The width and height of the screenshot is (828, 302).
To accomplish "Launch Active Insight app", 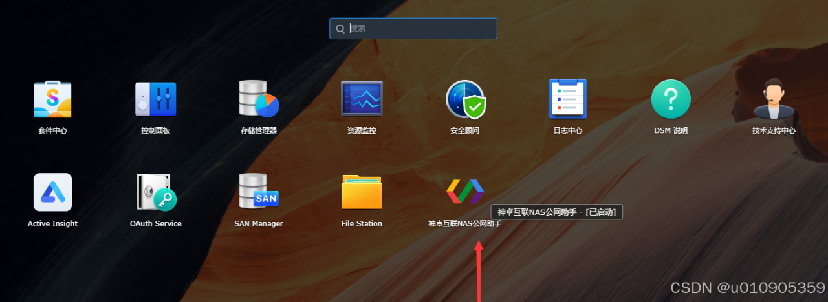I will [x=52, y=192].
